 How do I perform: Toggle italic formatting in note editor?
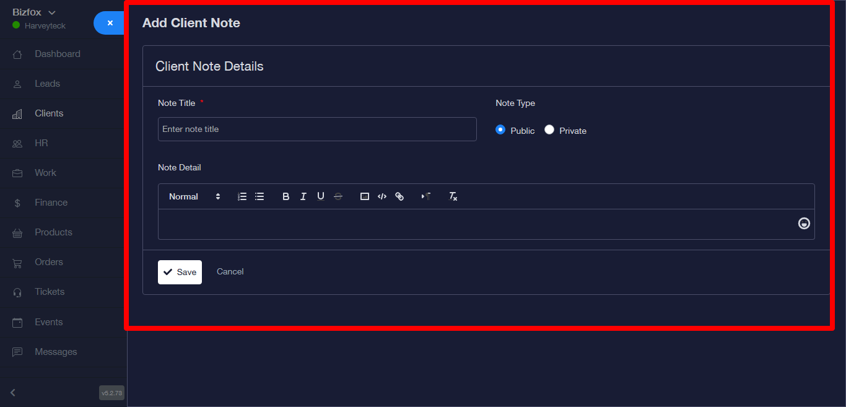coord(303,196)
